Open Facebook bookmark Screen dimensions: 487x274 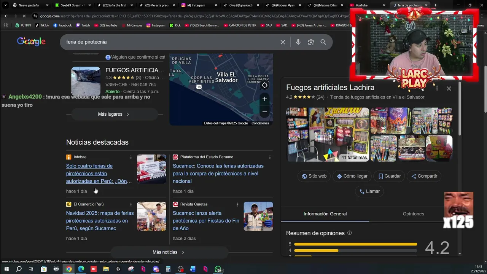[x=62, y=25]
